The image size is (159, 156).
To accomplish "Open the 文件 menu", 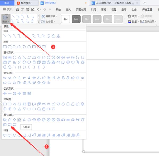I will pos(7,10).
